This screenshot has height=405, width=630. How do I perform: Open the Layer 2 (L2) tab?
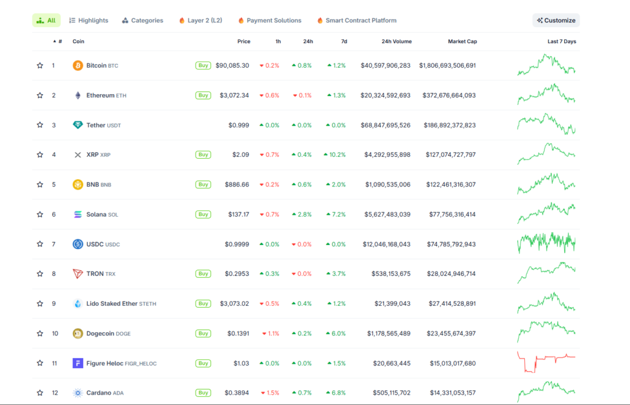click(x=201, y=20)
